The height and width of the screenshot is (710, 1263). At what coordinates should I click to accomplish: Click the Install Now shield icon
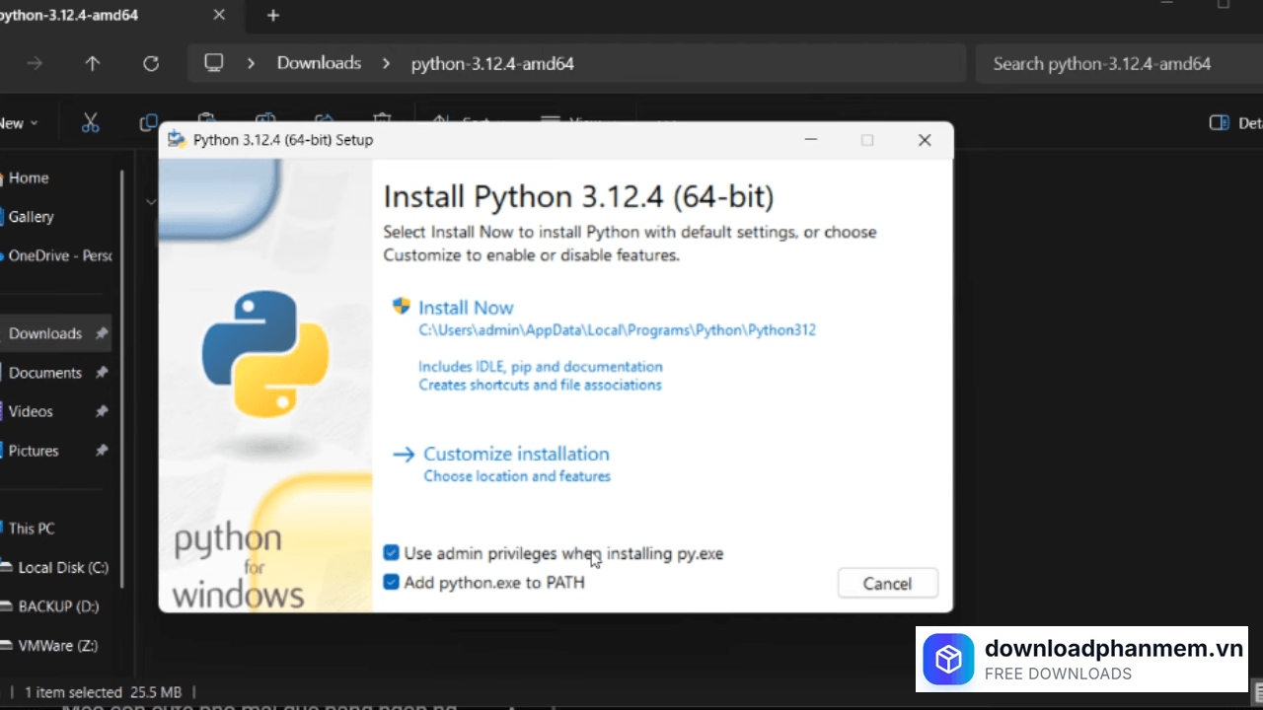pyautogui.click(x=401, y=307)
